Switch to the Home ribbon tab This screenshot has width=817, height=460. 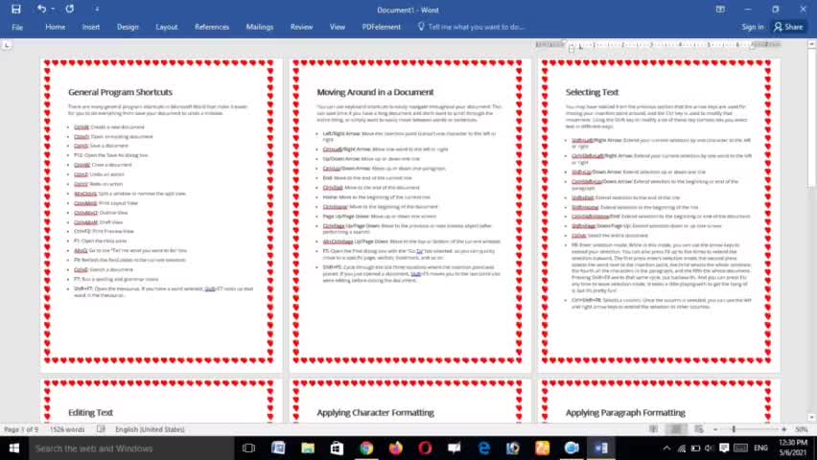tap(56, 27)
